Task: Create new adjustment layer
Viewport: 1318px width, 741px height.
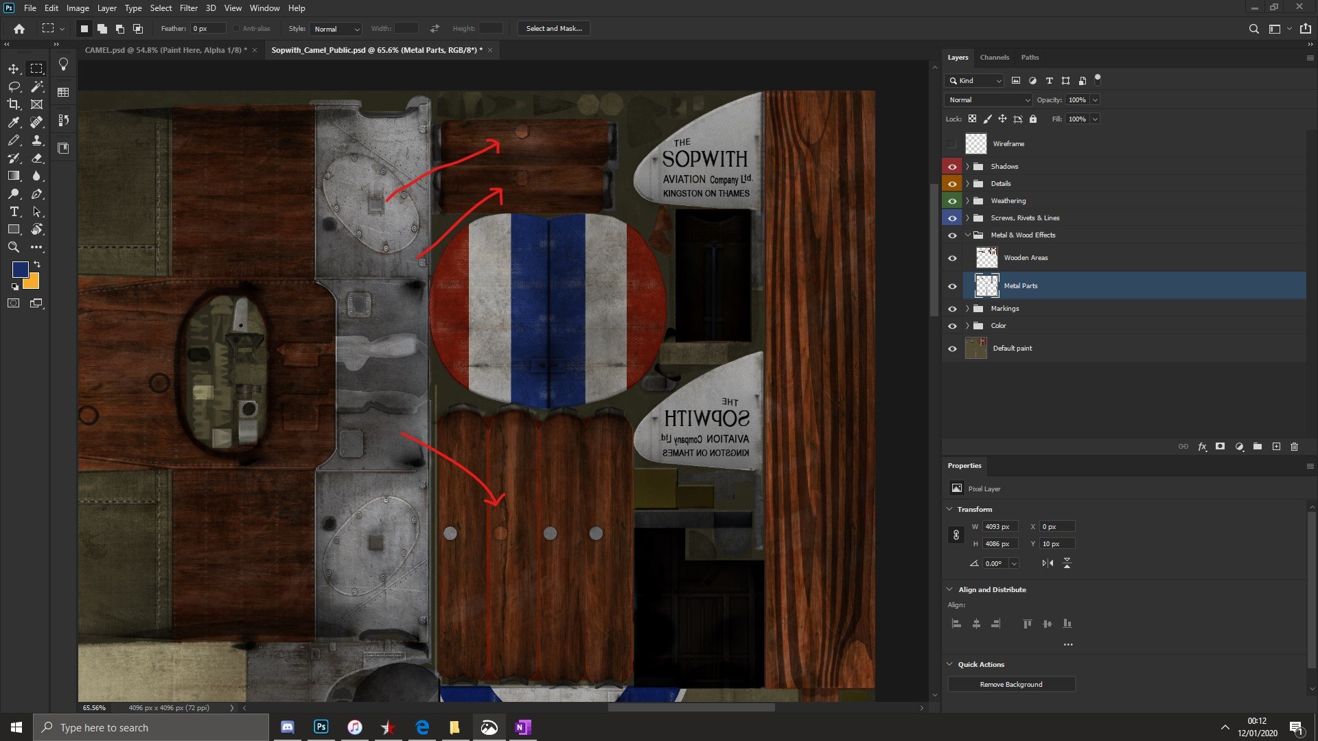Action: click(1239, 447)
